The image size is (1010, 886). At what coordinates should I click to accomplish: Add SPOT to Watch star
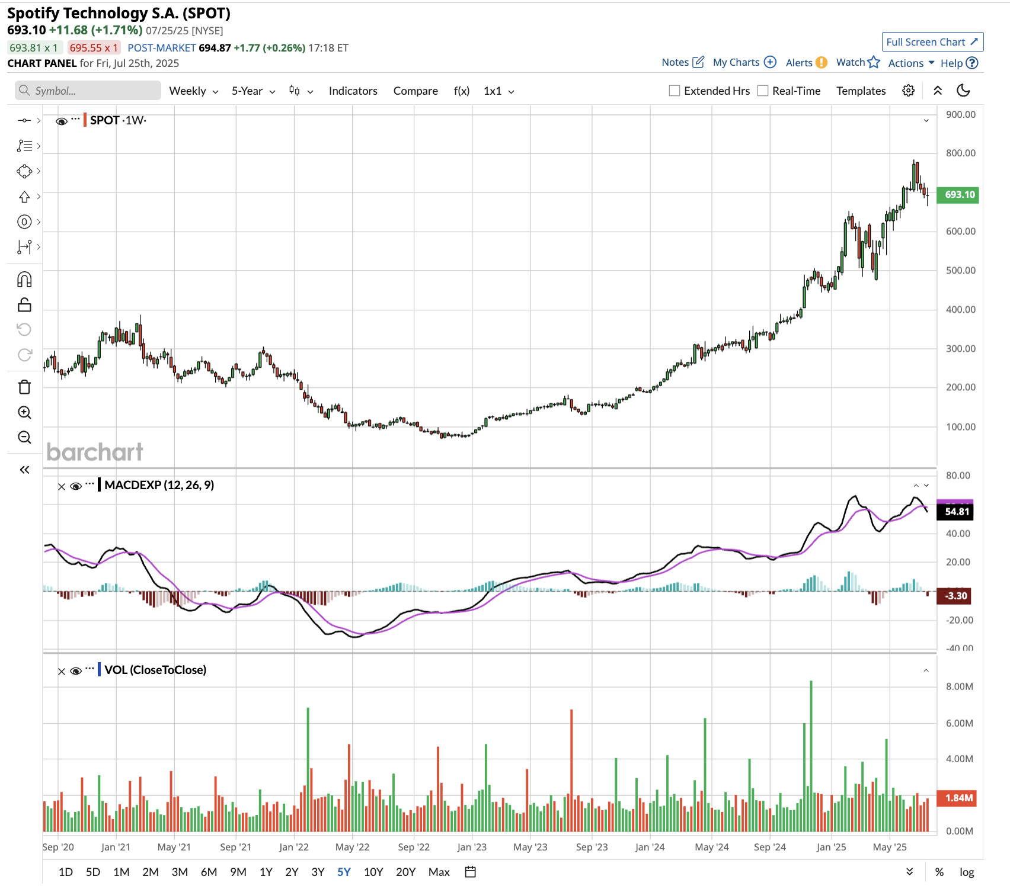pos(874,62)
